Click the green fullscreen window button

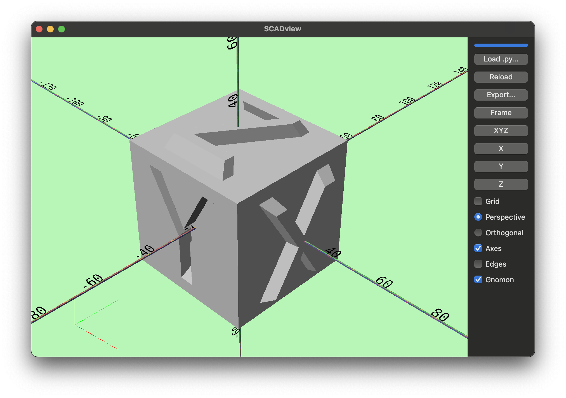(x=61, y=29)
